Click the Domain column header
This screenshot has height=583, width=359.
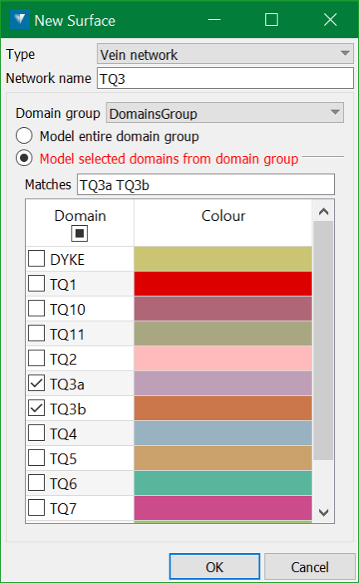click(80, 216)
